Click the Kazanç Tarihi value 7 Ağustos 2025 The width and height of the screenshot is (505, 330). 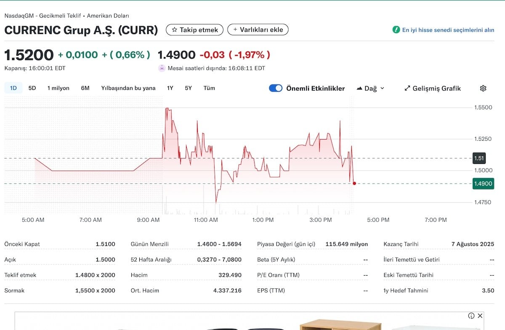tap(473, 244)
